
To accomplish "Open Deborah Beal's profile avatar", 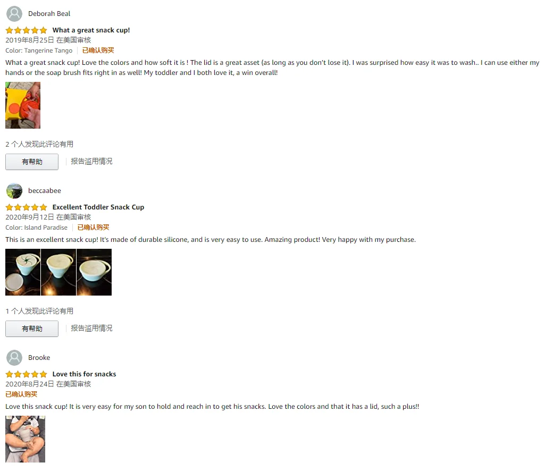I will (14, 14).
